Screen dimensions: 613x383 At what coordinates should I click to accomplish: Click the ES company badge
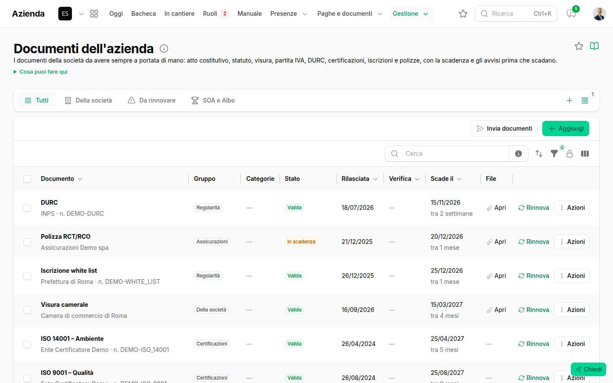[65, 14]
